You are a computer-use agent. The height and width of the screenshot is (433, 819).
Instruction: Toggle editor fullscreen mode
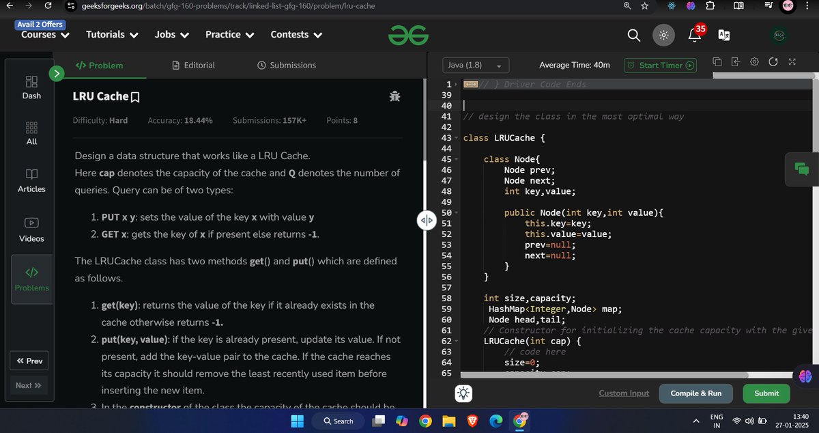tap(792, 62)
